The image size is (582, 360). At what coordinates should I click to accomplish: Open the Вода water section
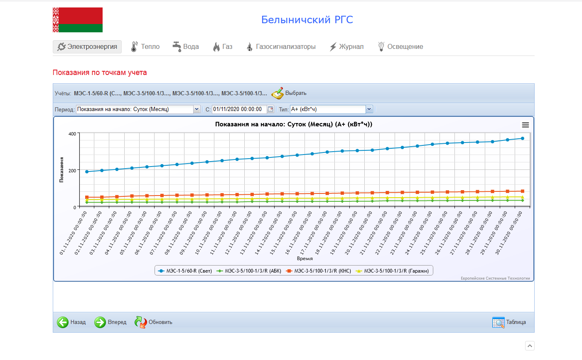coord(186,47)
